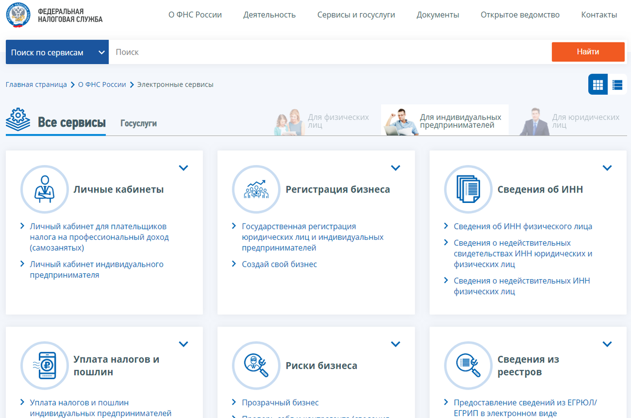The height and width of the screenshot is (418, 631).
Task: Click the Сведения об ИНН documents icon
Action: point(468,189)
